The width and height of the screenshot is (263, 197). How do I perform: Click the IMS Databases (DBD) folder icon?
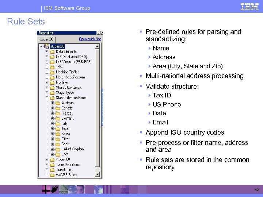tap(53, 57)
